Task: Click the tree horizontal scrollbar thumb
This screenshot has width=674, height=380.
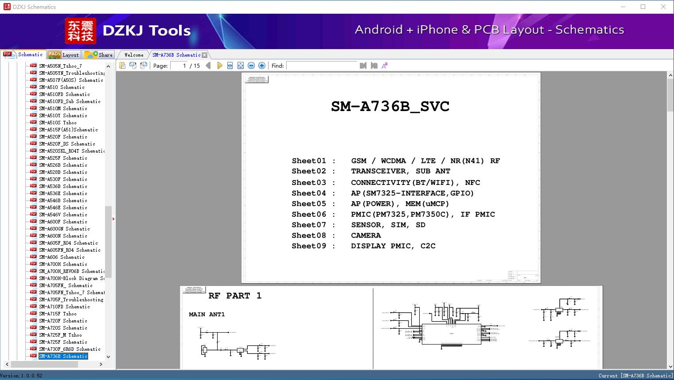Action: click(44, 365)
